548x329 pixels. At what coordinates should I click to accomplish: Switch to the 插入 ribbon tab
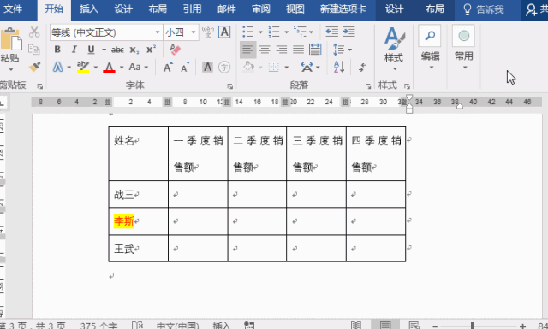pos(89,9)
